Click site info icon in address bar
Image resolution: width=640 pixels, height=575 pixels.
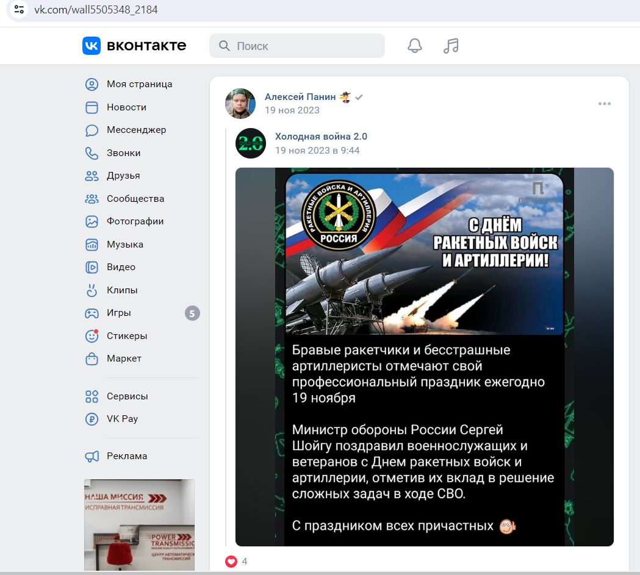pyautogui.click(x=19, y=9)
